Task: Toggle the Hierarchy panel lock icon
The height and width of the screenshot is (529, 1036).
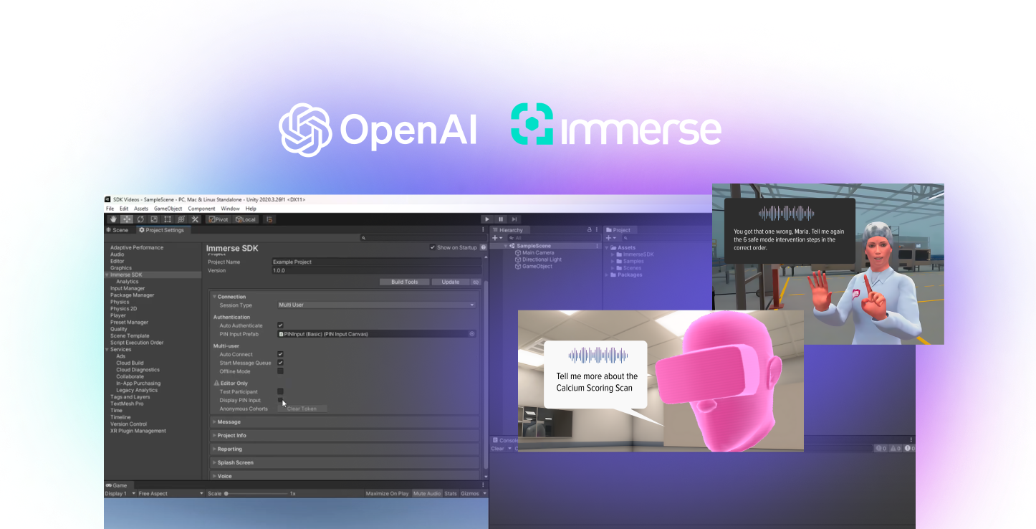Action: 590,230
